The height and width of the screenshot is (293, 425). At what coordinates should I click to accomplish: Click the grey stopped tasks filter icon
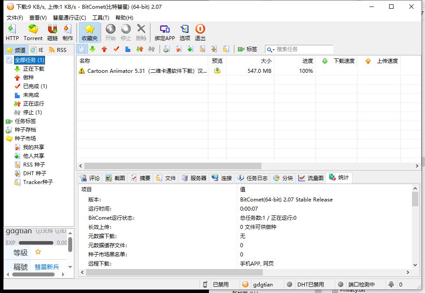[x=152, y=49]
